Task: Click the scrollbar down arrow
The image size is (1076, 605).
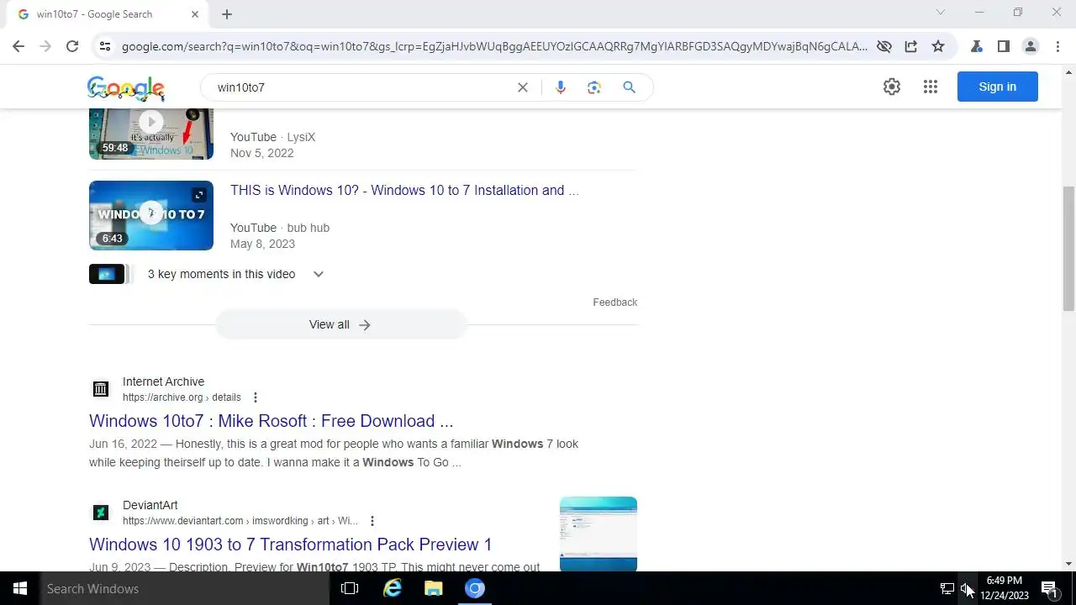Action: [x=1069, y=564]
